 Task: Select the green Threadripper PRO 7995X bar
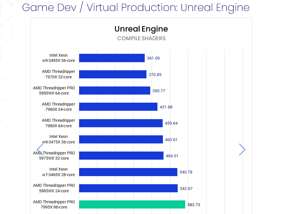[132, 204]
